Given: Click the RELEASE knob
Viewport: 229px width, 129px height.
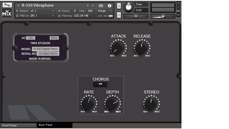Looking at the screenshot, I should pyautogui.click(x=142, y=47).
